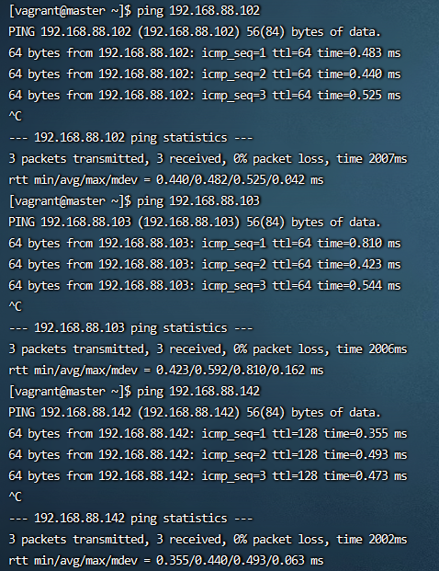Click the 192.168.88.103 ping statistics line

130,328
